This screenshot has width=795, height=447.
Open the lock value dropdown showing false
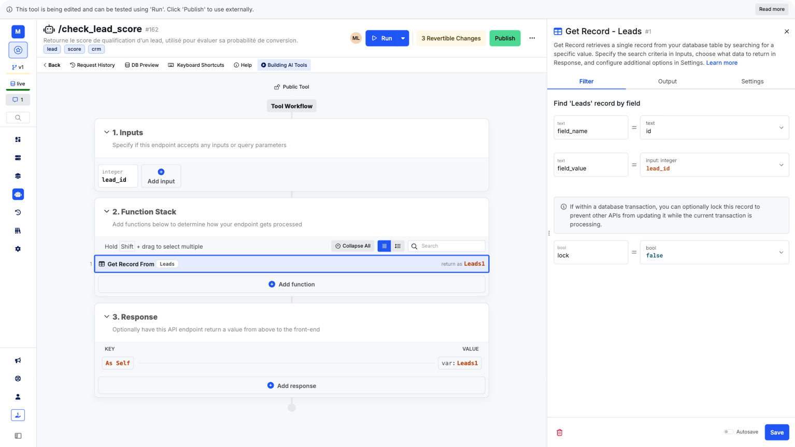tap(715, 252)
